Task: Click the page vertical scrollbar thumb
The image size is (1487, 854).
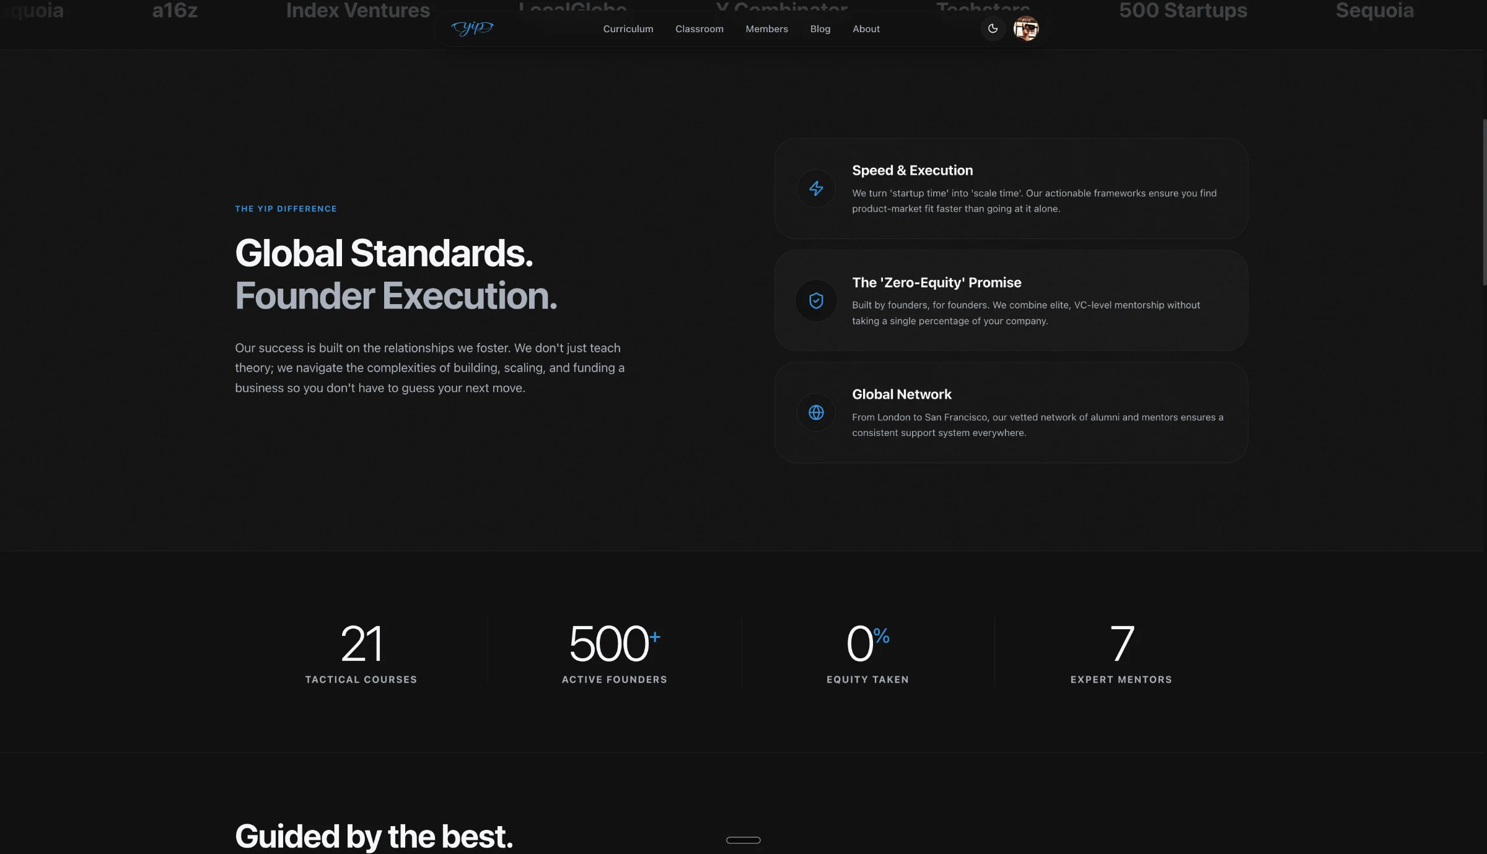Action: coord(1485,202)
